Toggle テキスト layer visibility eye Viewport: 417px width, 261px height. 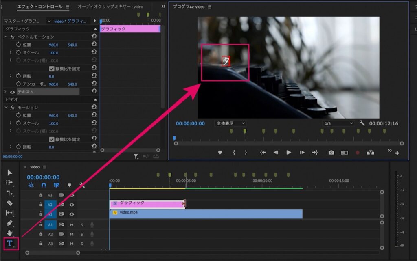click(x=12, y=92)
